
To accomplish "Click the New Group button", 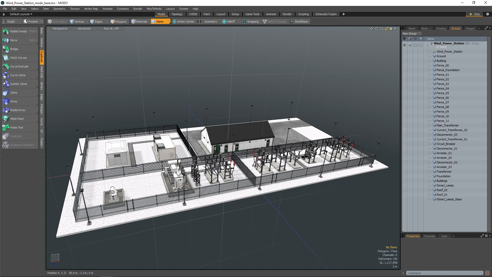I will 409,34.
